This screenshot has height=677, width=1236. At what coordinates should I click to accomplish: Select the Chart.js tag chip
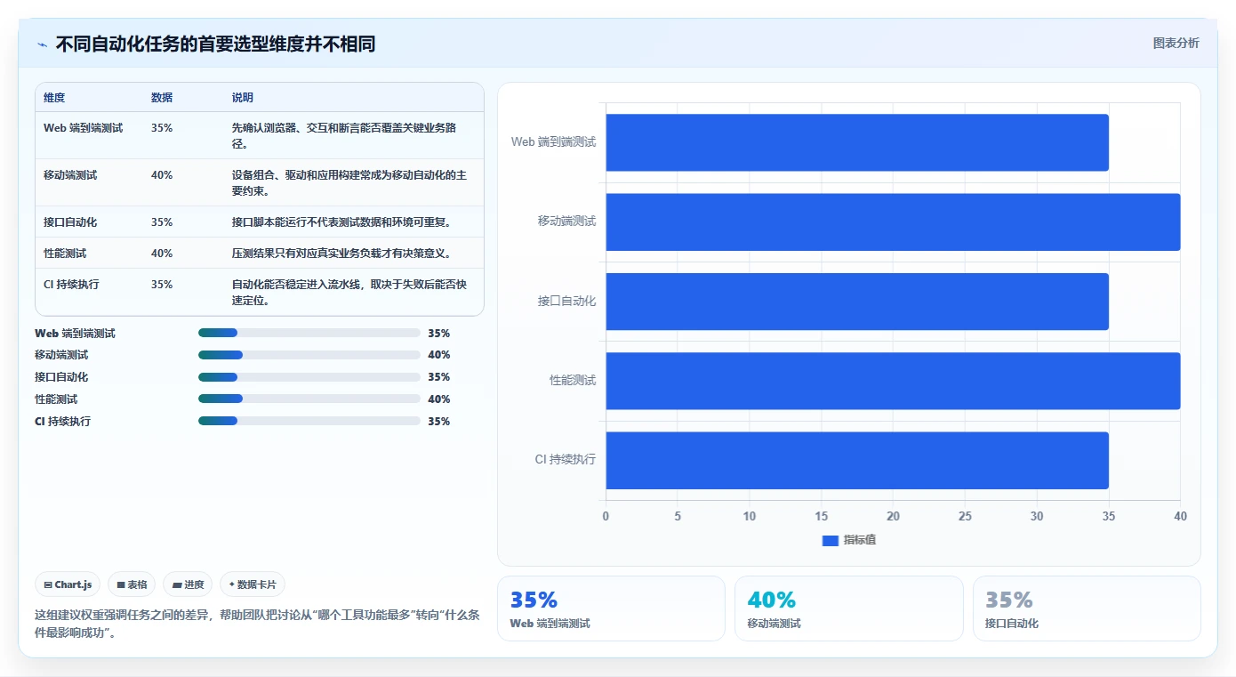pos(68,584)
